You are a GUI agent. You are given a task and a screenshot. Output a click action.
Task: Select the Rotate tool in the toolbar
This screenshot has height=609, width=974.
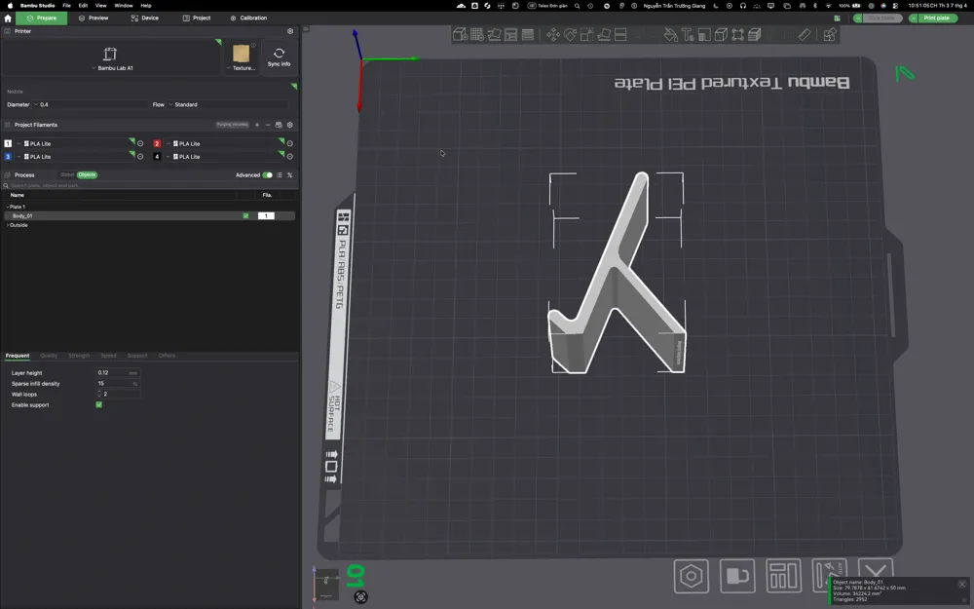pyautogui.click(x=570, y=34)
